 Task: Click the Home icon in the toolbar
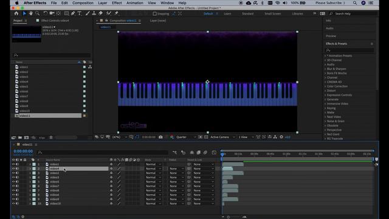click(x=16, y=13)
